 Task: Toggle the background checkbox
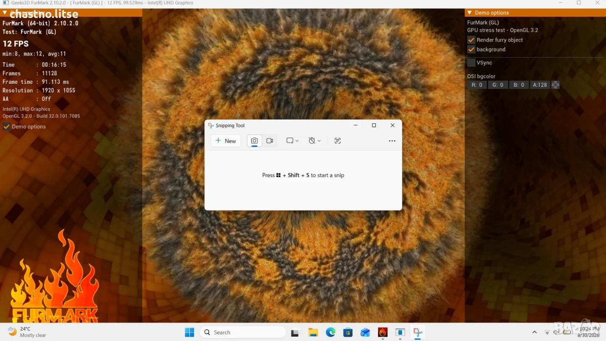[471, 49]
